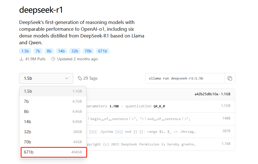Click the 7b blue tag badge
This screenshot has height=164, width=258.
pyautogui.click(x=38, y=51)
